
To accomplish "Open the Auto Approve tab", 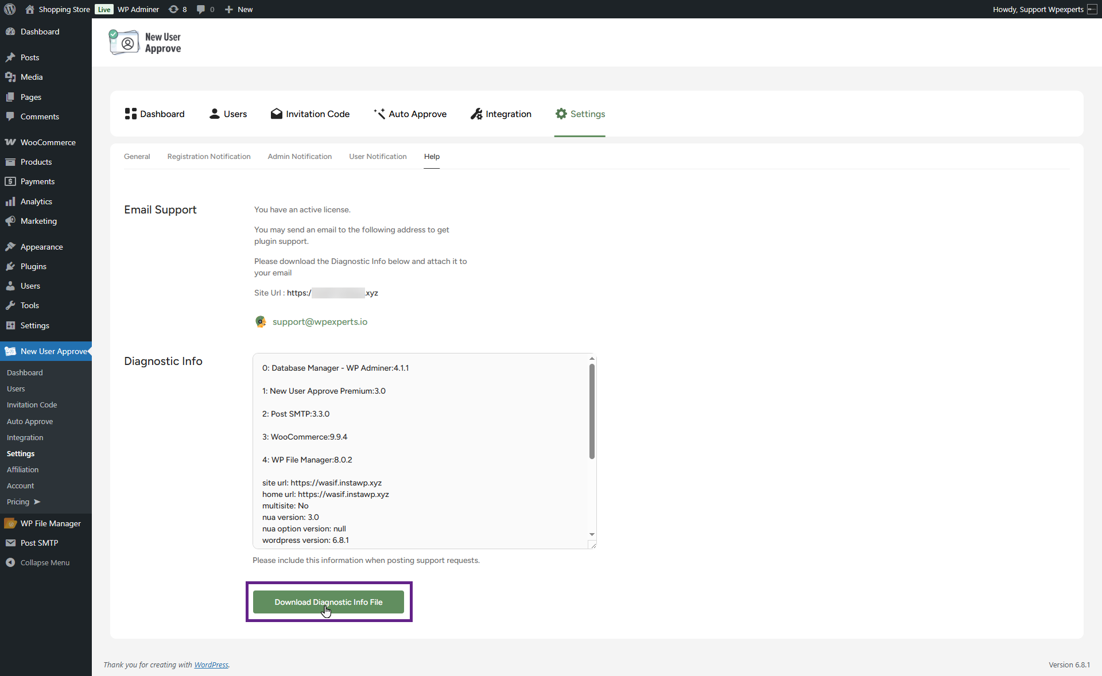I will click(410, 114).
